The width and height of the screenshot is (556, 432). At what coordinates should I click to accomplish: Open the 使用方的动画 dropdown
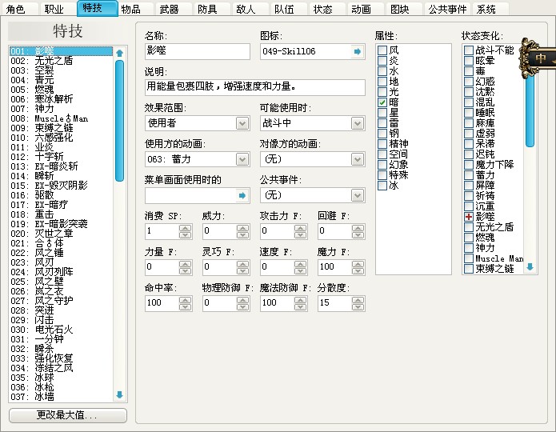pos(242,160)
